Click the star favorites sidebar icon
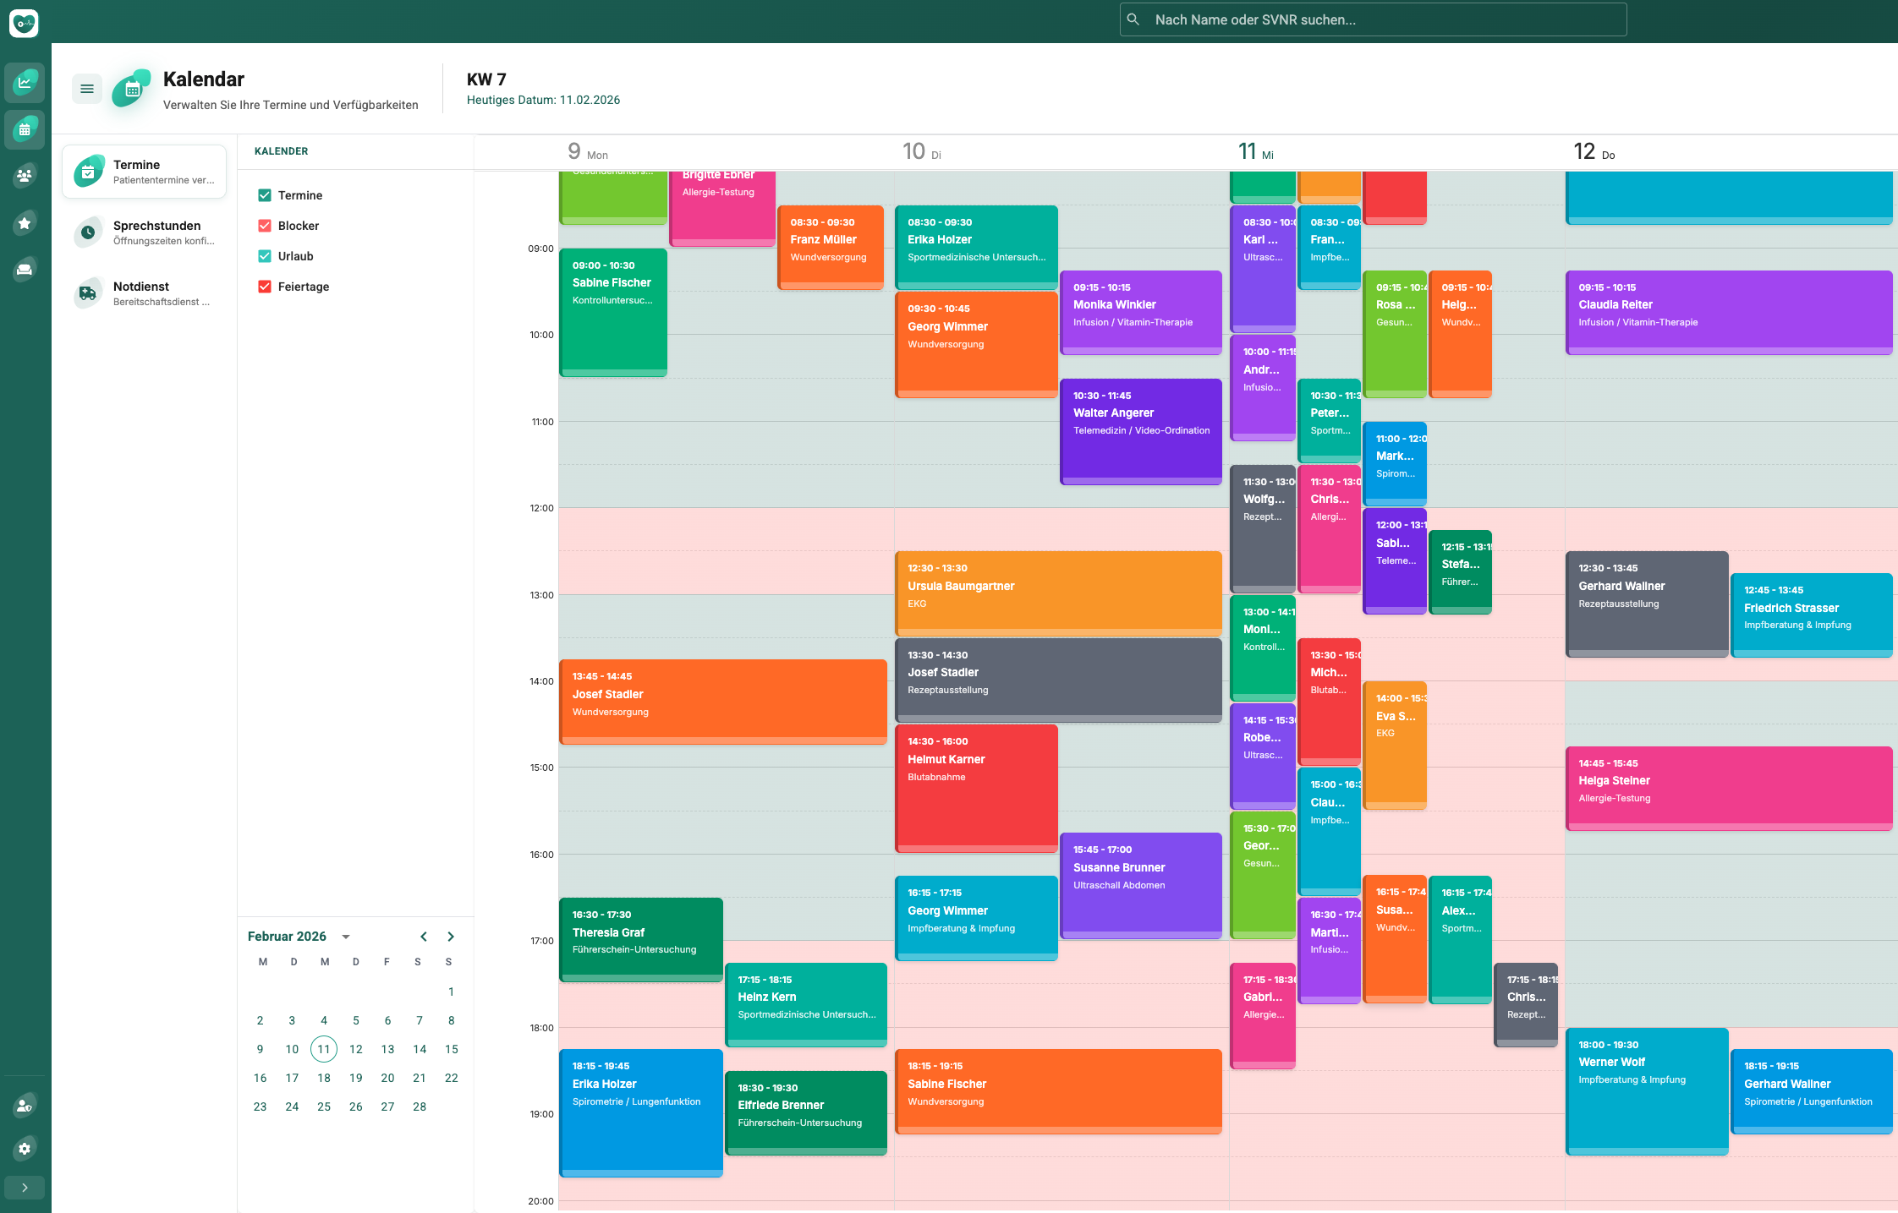The image size is (1898, 1213). pos(25,223)
